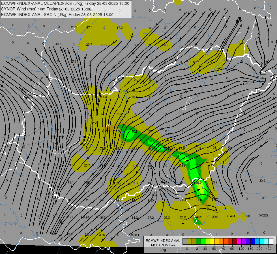Click the map value '0.484'
277x254 pixels.
pyautogui.click(x=231, y=216)
